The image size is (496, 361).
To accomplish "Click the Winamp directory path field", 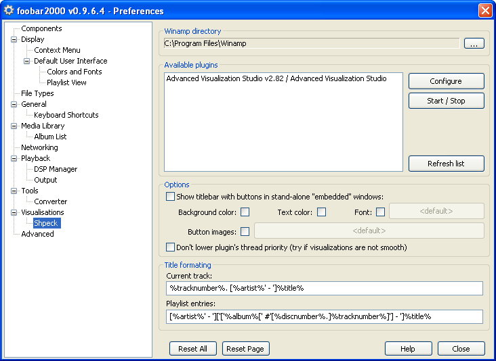I will [312, 43].
